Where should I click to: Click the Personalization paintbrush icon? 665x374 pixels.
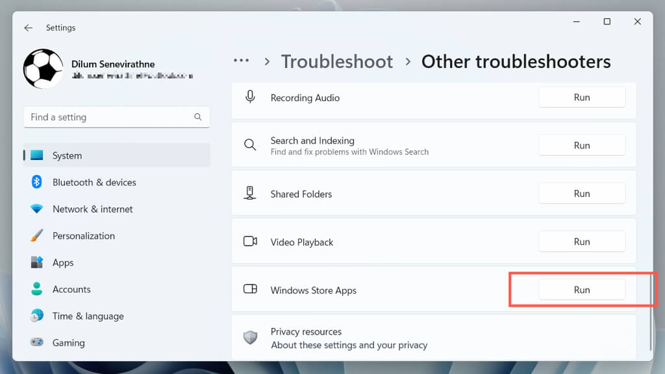pos(37,236)
